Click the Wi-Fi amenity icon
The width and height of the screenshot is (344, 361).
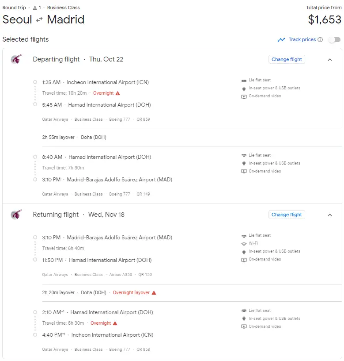coord(244,243)
